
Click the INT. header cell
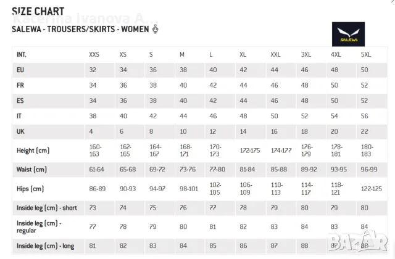click(x=22, y=54)
